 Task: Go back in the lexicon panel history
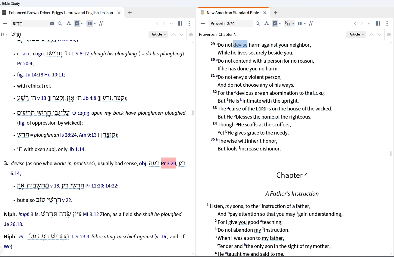tap(157, 23)
